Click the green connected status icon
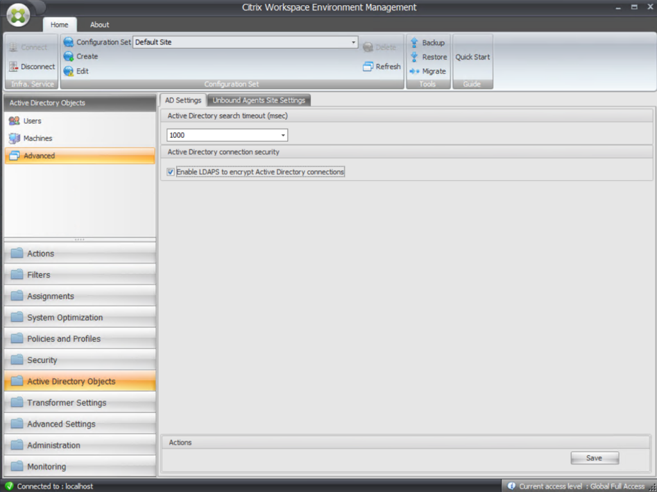The width and height of the screenshot is (657, 492). point(9,486)
